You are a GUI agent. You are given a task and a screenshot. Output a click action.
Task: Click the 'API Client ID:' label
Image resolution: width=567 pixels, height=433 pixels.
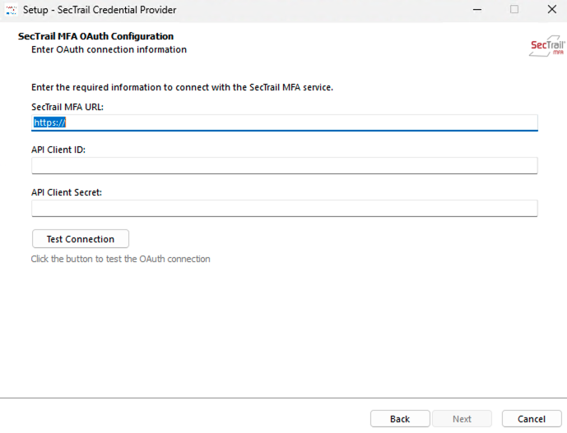tap(58, 150)
